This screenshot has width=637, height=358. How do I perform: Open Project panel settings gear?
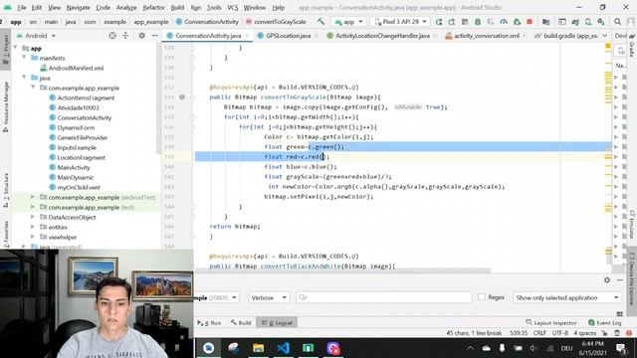coord(141,36)
